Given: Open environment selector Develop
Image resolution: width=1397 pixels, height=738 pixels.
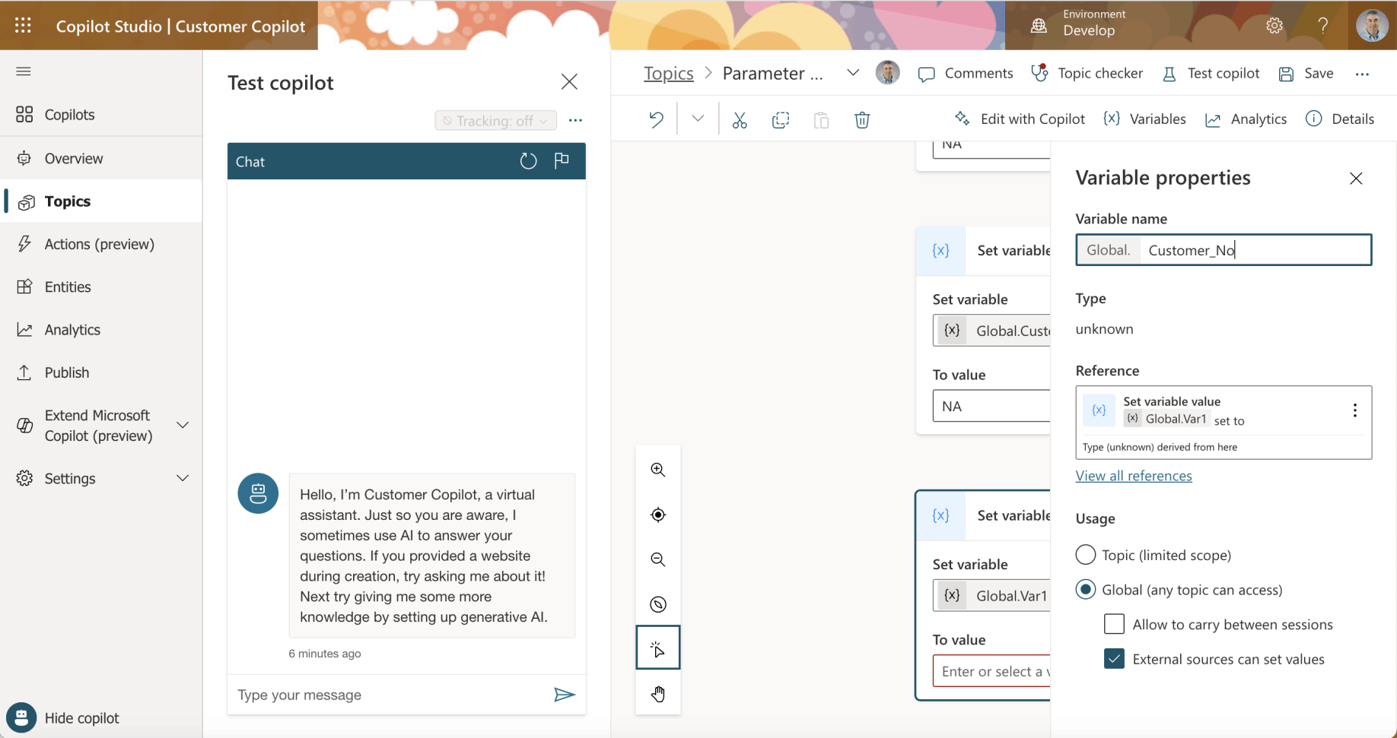Looking at the screenshot, I should (x=1082, y=24).
